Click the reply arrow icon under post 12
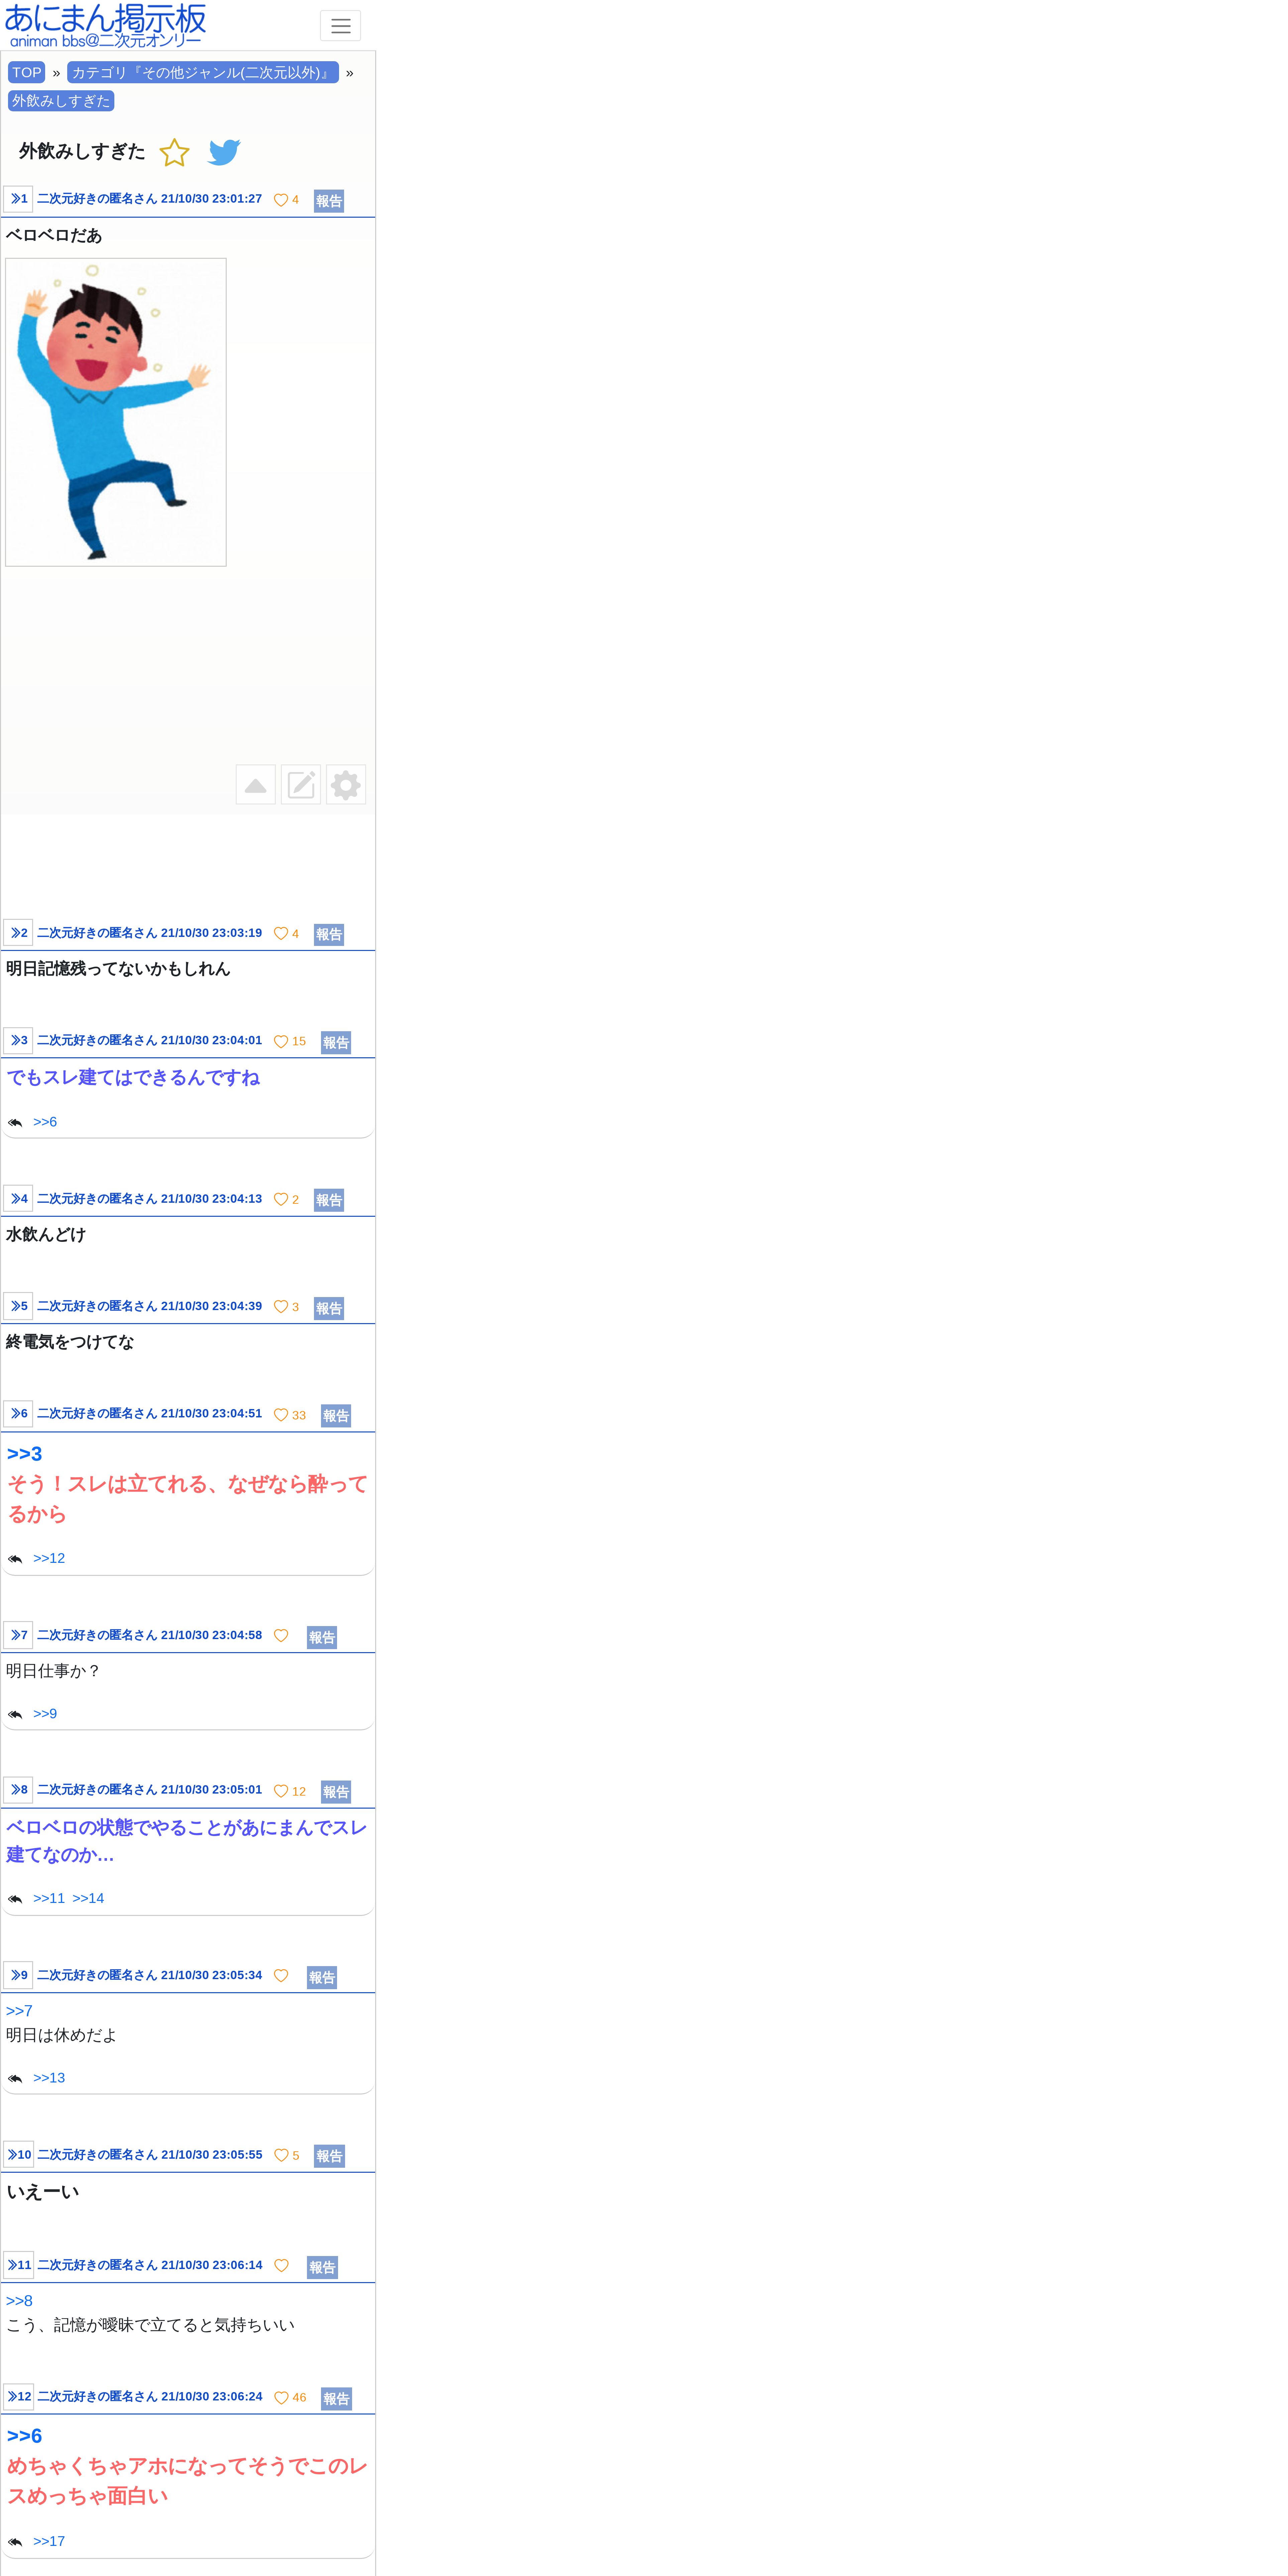1288x2576 pixels. [x=15, y=2542]
